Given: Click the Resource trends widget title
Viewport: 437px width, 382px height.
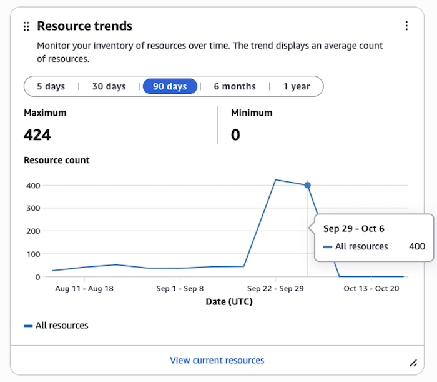Looking at the screenshot, I should point(84,26).
